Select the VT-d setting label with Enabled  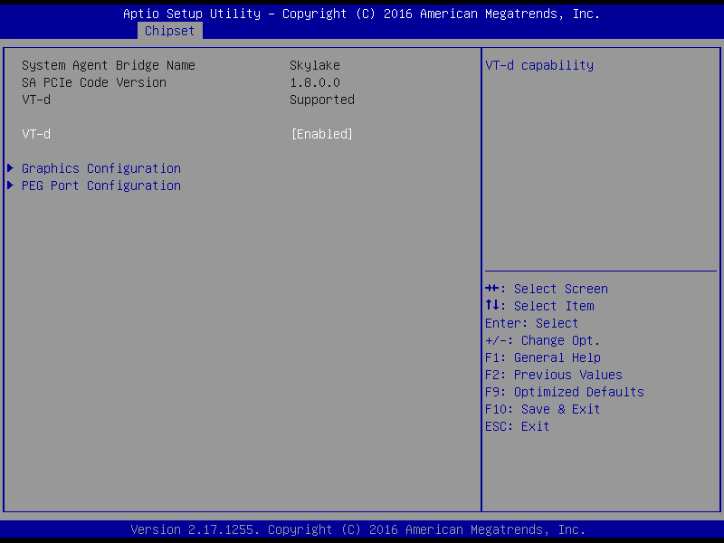click(36, 134)
